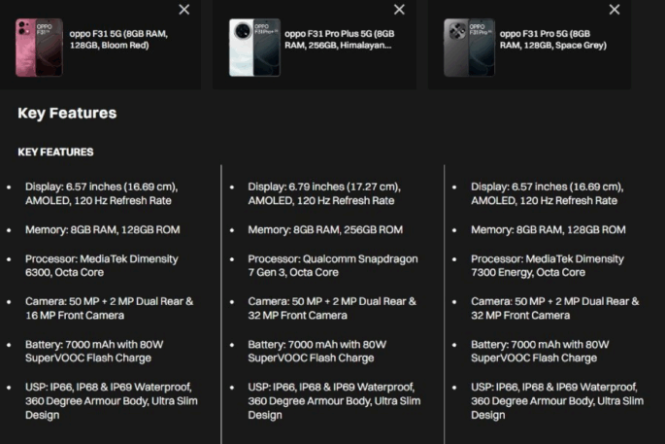Open the red oppo F31 5G phone image
Image resolution: width=665 pixels, height=444 pixels.
[x=37, y=47]
